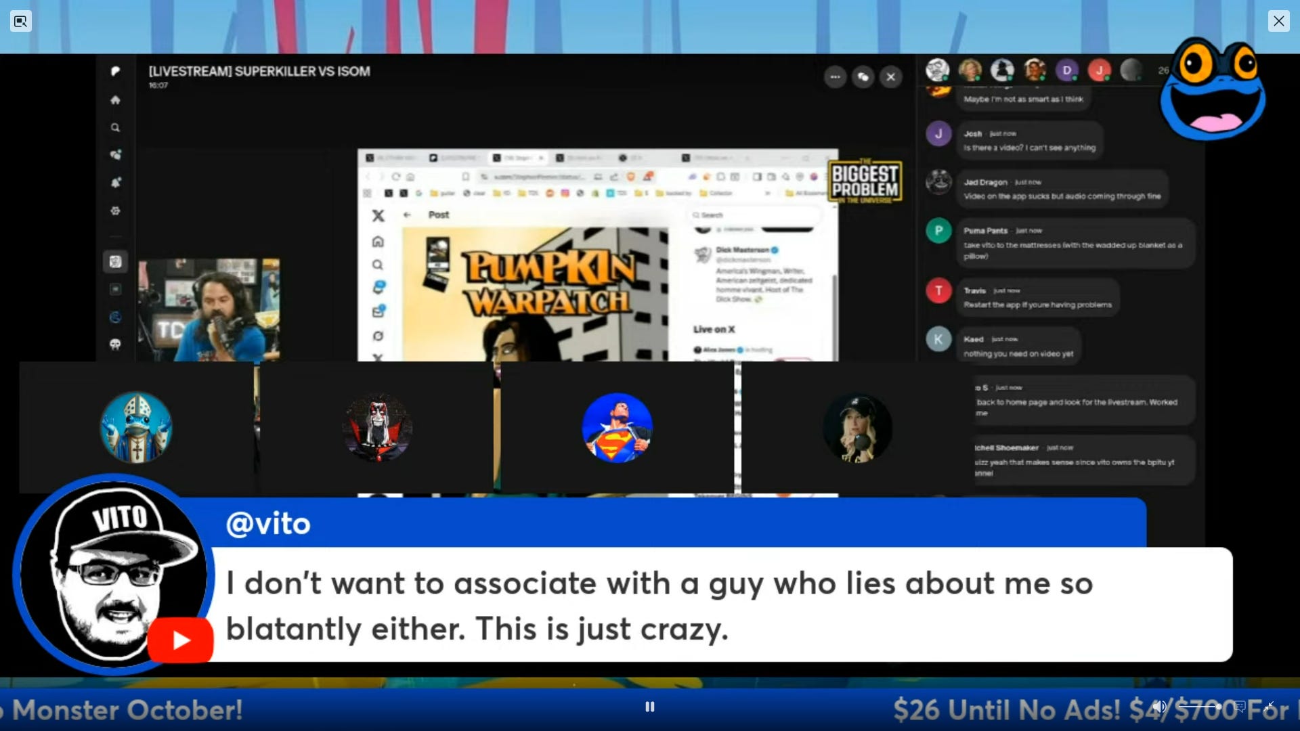Open sidebar search magnifier icon
Viewport: 1300px width, 731px height.
pos(115,128)
